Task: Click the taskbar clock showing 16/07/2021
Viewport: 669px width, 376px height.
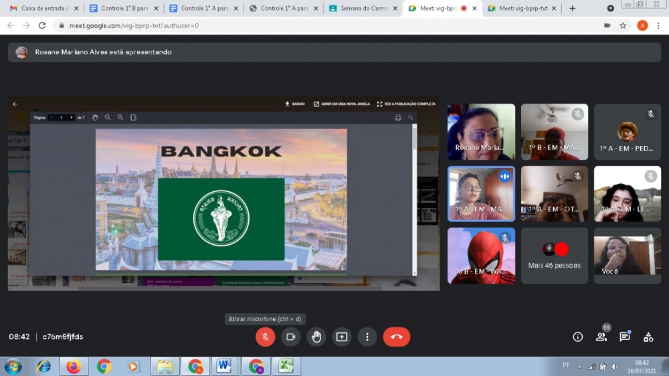Action: (642, 367)
